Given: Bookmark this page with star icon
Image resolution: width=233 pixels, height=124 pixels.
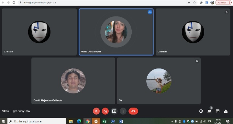Looking at the screenshot, I should coord(194,3).
